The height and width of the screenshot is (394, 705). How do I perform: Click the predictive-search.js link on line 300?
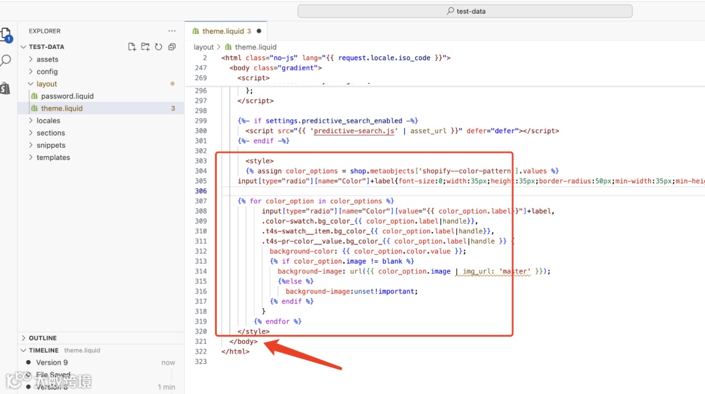pos(354,131)
